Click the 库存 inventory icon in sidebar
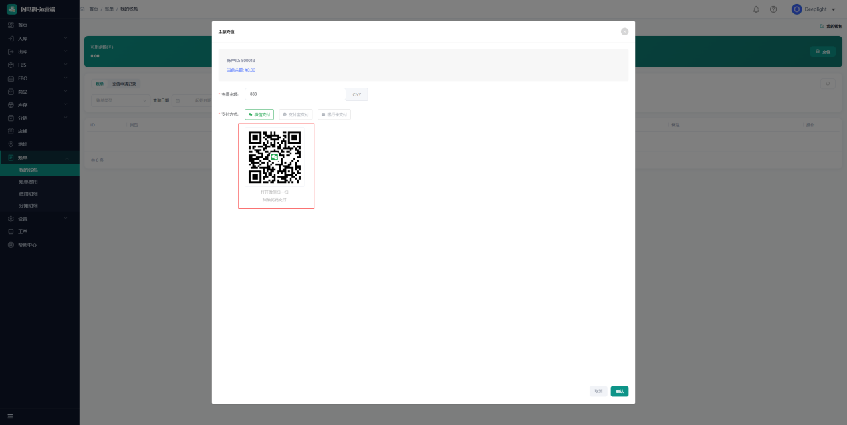 11,104
